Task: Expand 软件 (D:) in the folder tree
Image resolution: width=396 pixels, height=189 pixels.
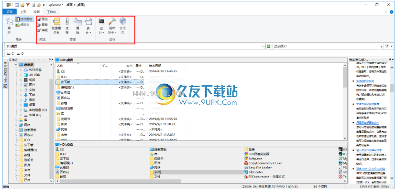Action: (21, 115)
